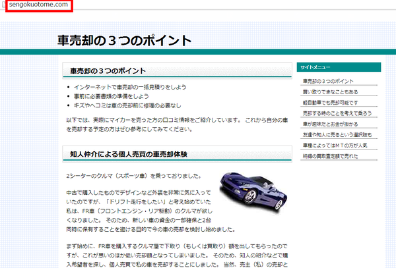Click bullet 事前に必要書類の準備をしよう
The image size is (396, 268).
pyautogui.click(x=111, y=96)
